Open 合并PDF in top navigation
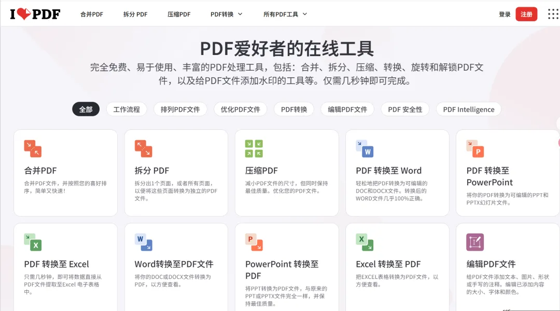560x311 pixels. [91, 15]
